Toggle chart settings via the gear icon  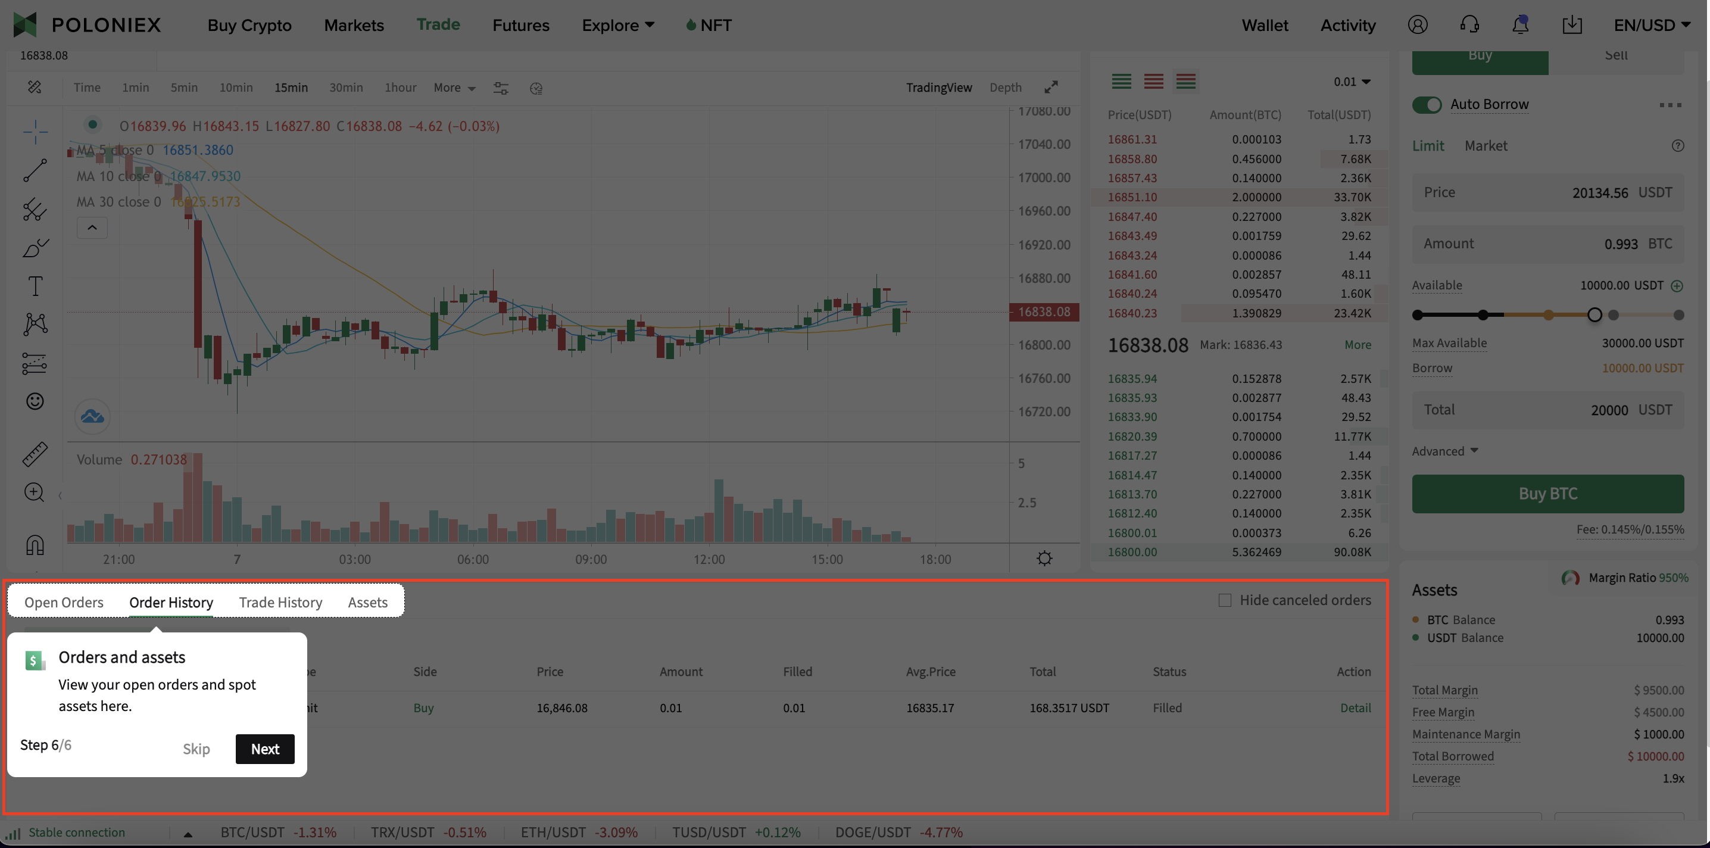click(x=1046, y=559)
